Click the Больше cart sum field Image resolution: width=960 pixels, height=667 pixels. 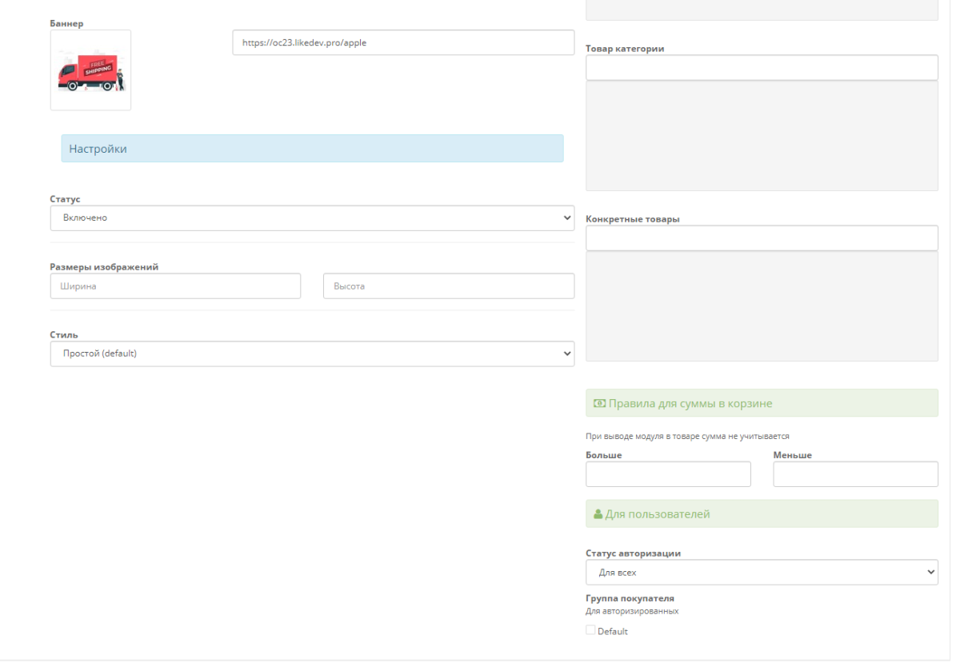(x=668, y=474)
